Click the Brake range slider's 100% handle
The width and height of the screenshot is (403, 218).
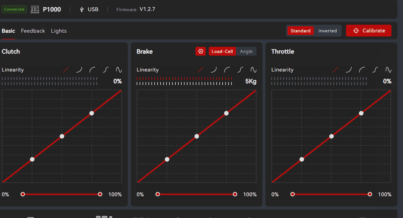(x=235, y=194)
